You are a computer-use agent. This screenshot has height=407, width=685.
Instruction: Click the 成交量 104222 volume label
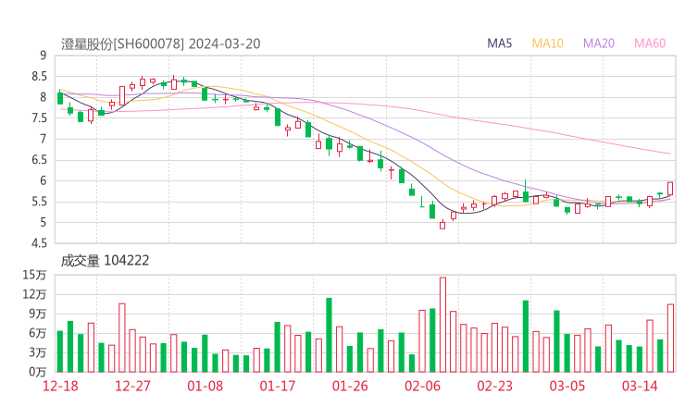click(x=105, y=261)
